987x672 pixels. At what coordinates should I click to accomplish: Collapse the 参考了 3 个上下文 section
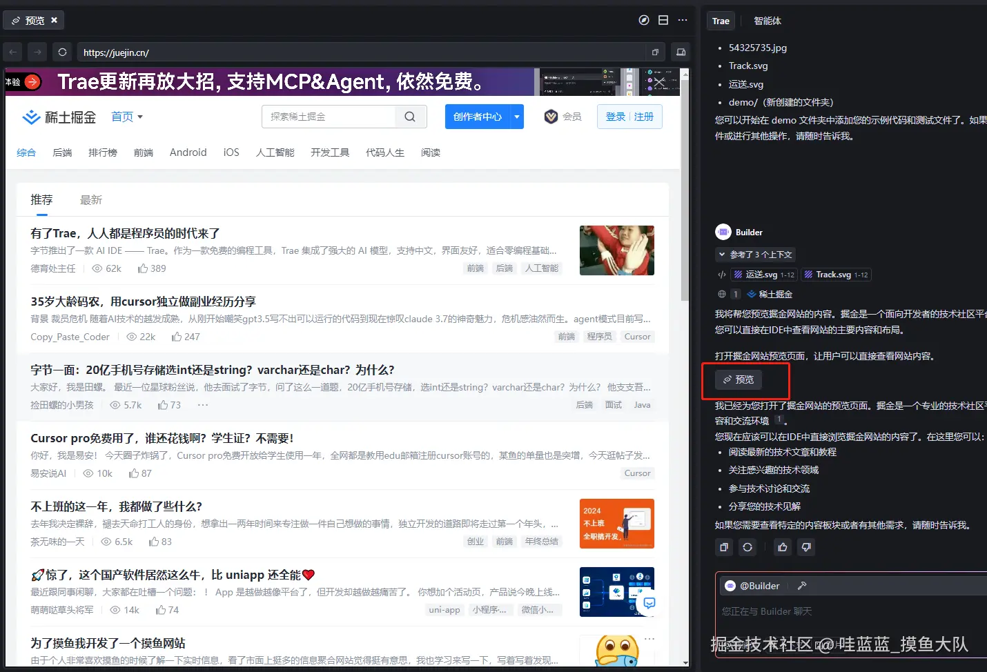tap(755, 255)
